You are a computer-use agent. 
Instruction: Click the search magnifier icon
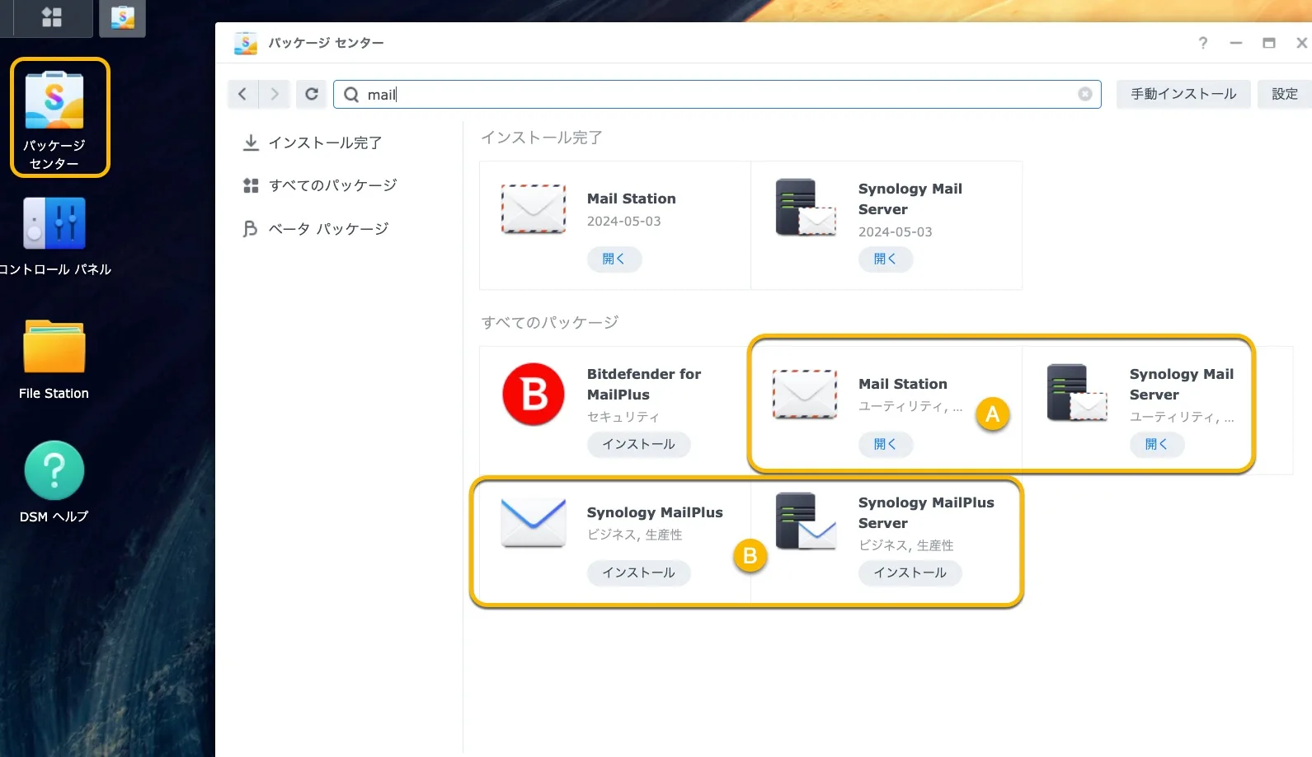pyautogui.click(x=351, y=95)
